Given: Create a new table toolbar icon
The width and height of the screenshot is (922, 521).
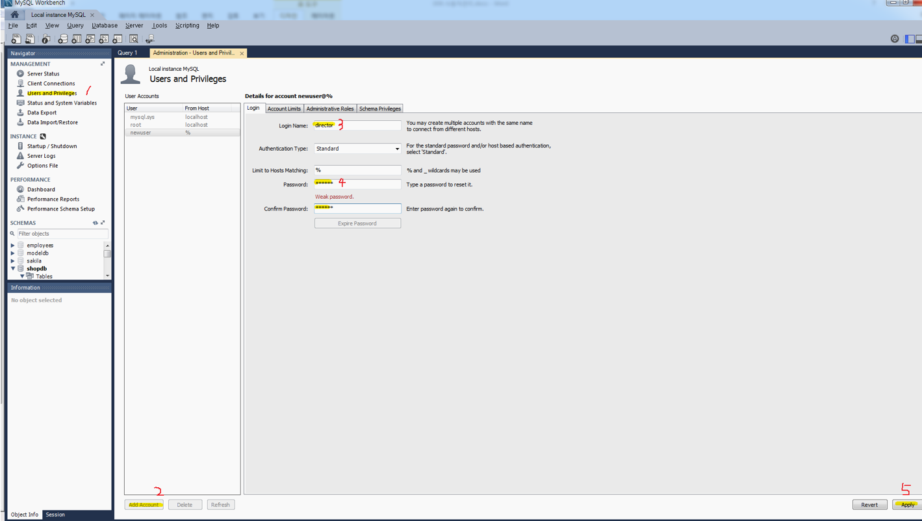Looking at the screenshot, I should [76, 39].
